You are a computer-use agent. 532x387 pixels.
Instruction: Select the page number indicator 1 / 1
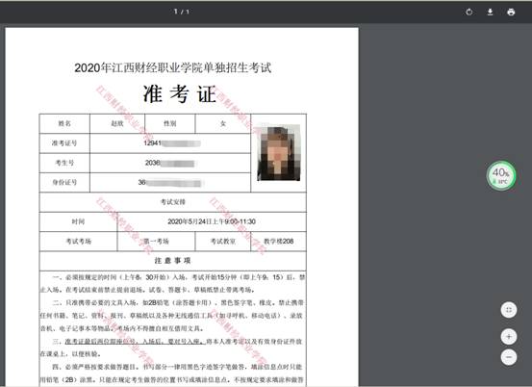[182, 12]
